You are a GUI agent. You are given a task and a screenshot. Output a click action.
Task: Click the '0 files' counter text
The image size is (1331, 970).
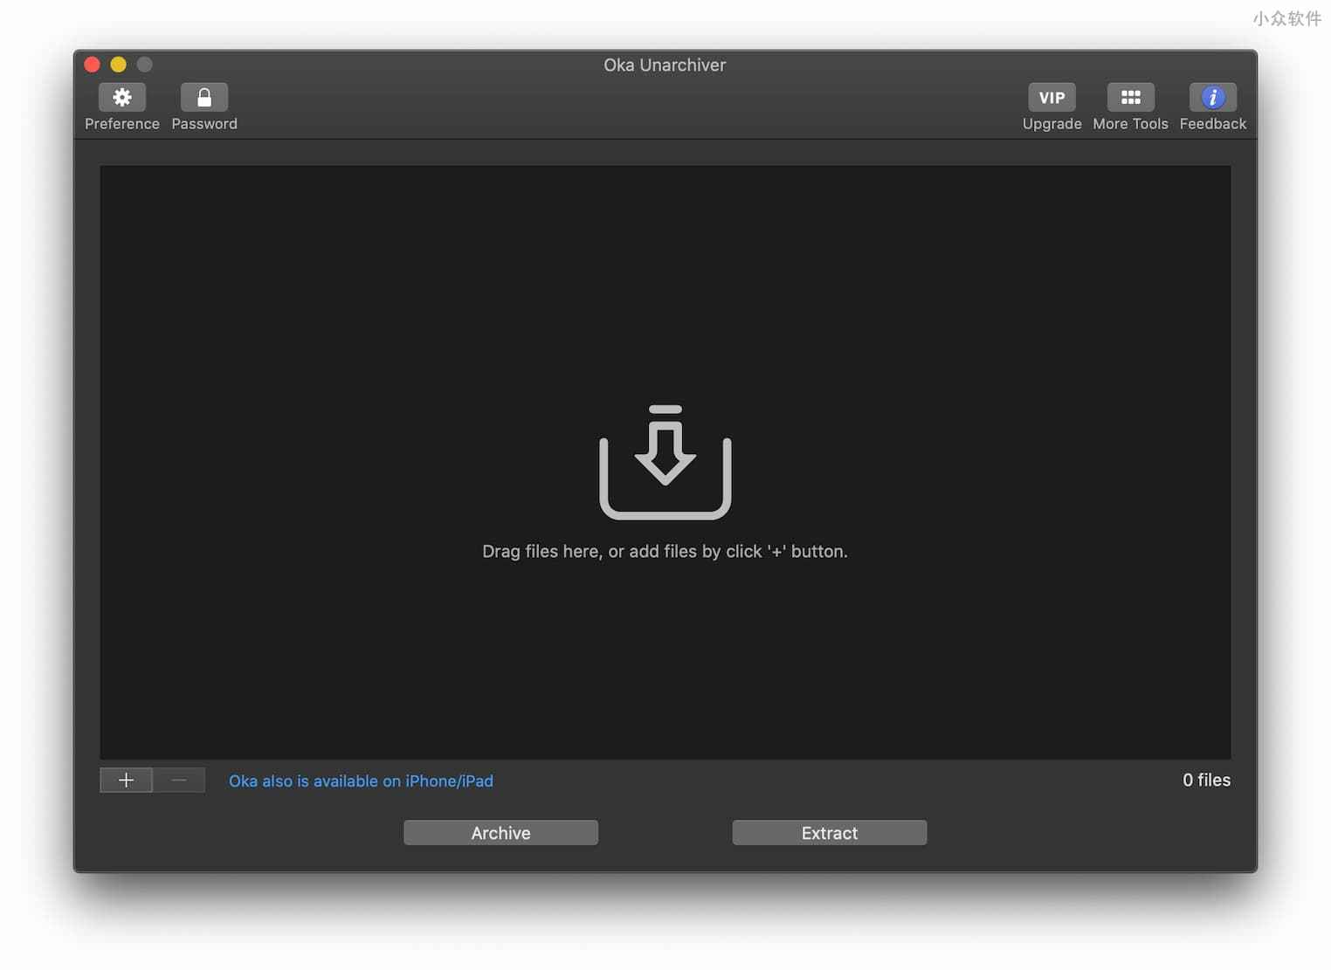tap(1206, 780)
